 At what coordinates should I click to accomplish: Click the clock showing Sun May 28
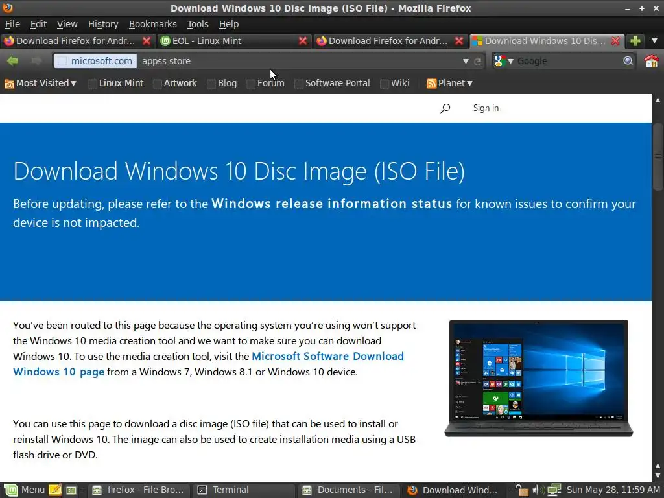pyautogui.click(x=613, y=490)
